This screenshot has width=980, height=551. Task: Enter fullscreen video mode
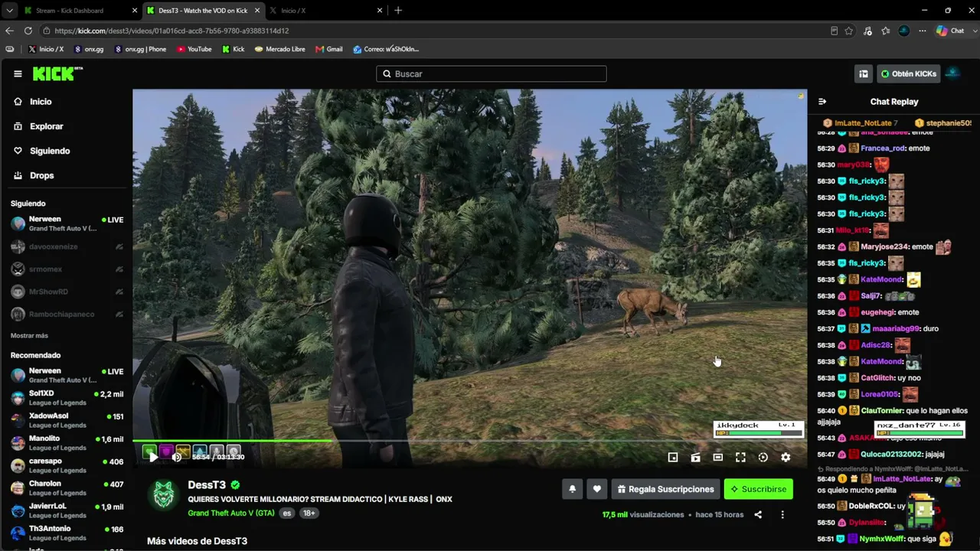(740, 457)
